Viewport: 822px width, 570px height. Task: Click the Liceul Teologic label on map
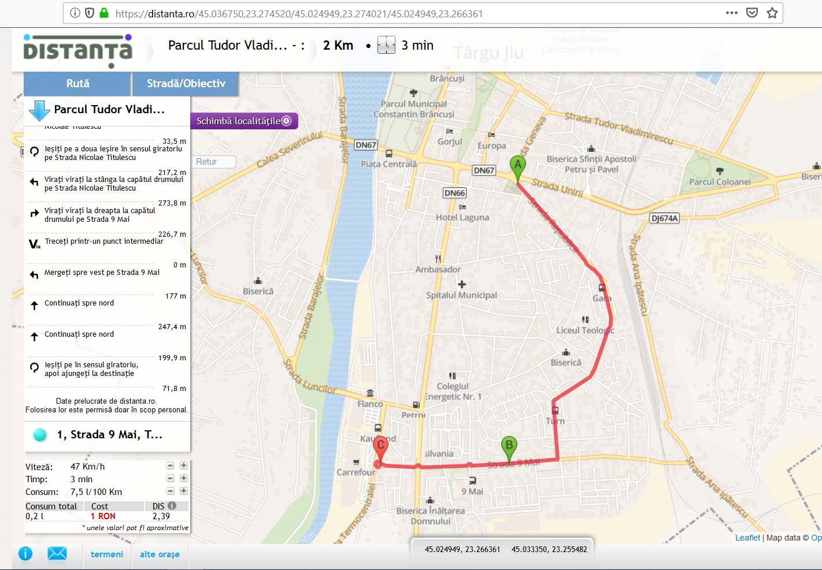click(x=585, y=330)
